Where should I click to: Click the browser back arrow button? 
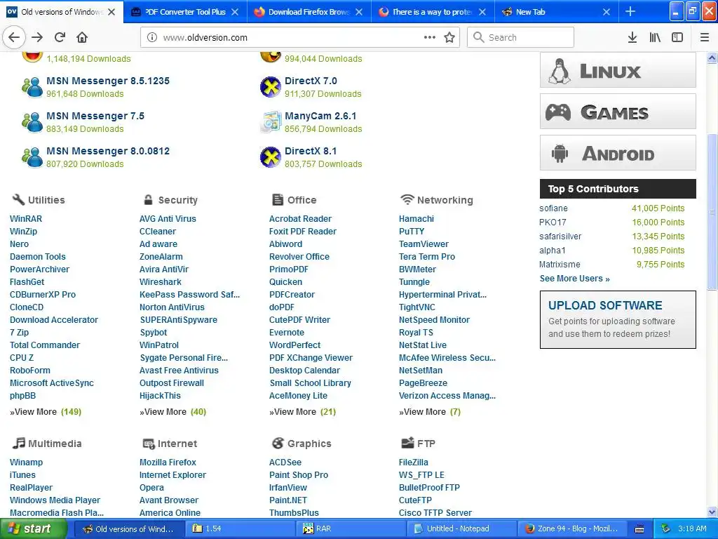pyautogui.click(x=14, y=38)
